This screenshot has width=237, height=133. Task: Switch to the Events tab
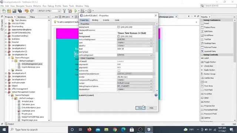(106, 20)
